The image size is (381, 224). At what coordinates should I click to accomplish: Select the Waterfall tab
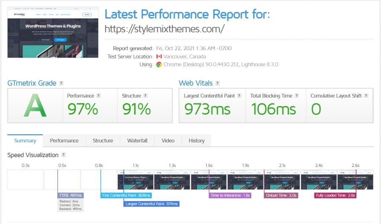pyautogui.click(x=137, y=141)
